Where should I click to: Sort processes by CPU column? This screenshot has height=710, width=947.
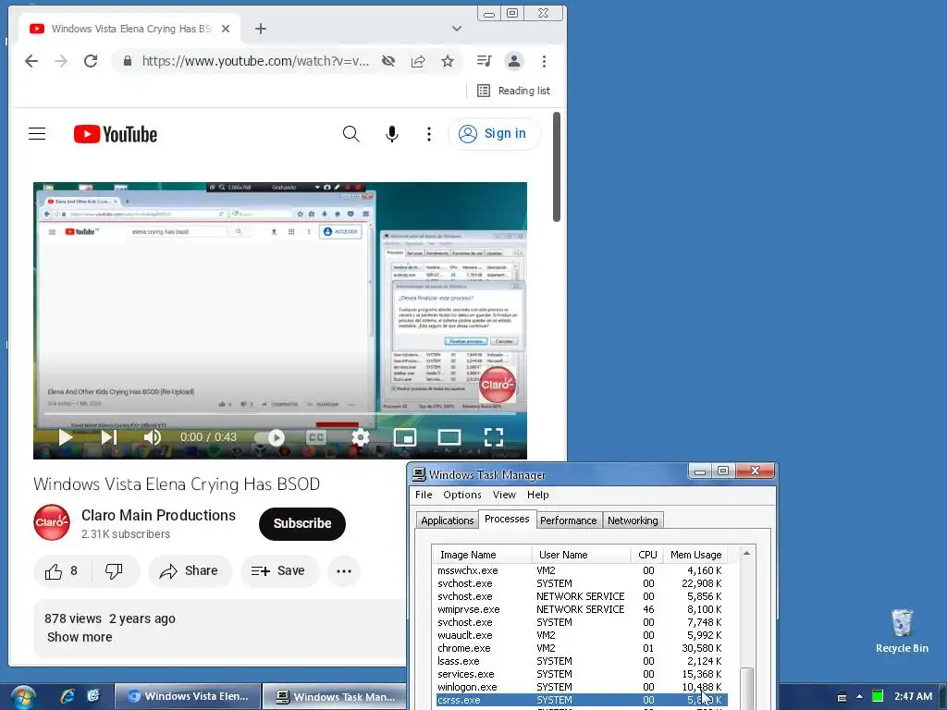coord(646,555)
